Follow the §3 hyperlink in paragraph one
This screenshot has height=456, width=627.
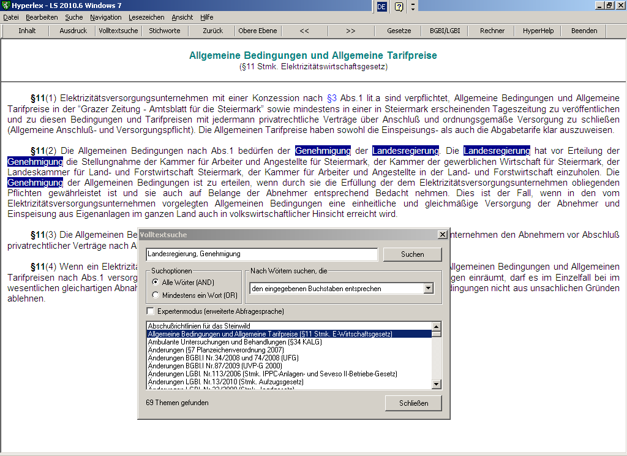tap(332, 99)
